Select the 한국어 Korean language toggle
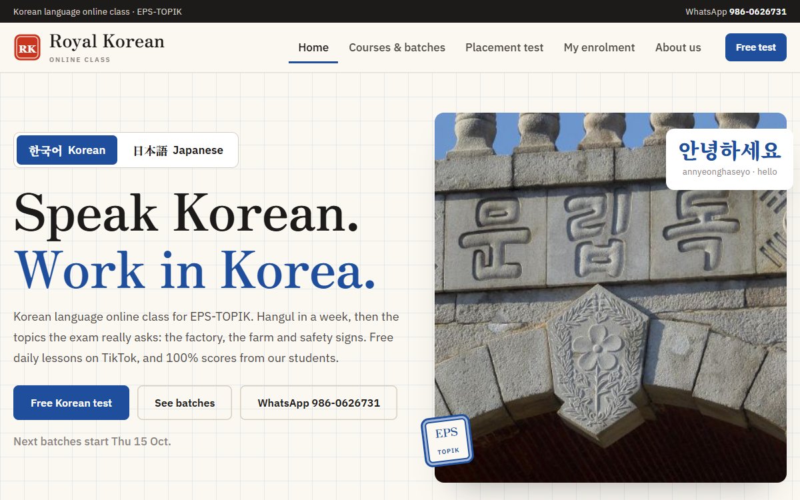 tap(67, 150)
